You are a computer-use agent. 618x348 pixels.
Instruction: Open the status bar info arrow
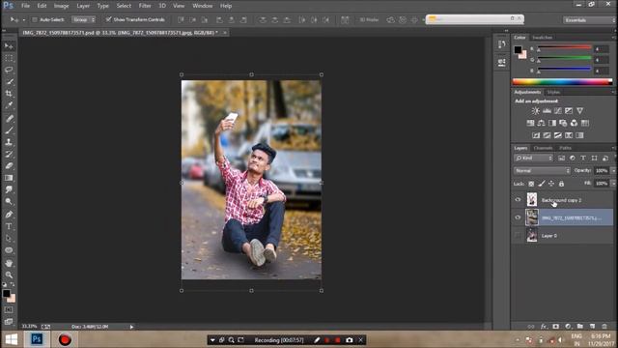(x=131, y=327)
